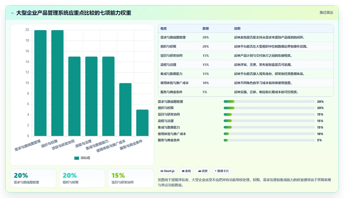Click the description about 身份、研发和经营数据体系
This screenshot has width=344, height=198.
pyautogui.click(x=269, y=74)
